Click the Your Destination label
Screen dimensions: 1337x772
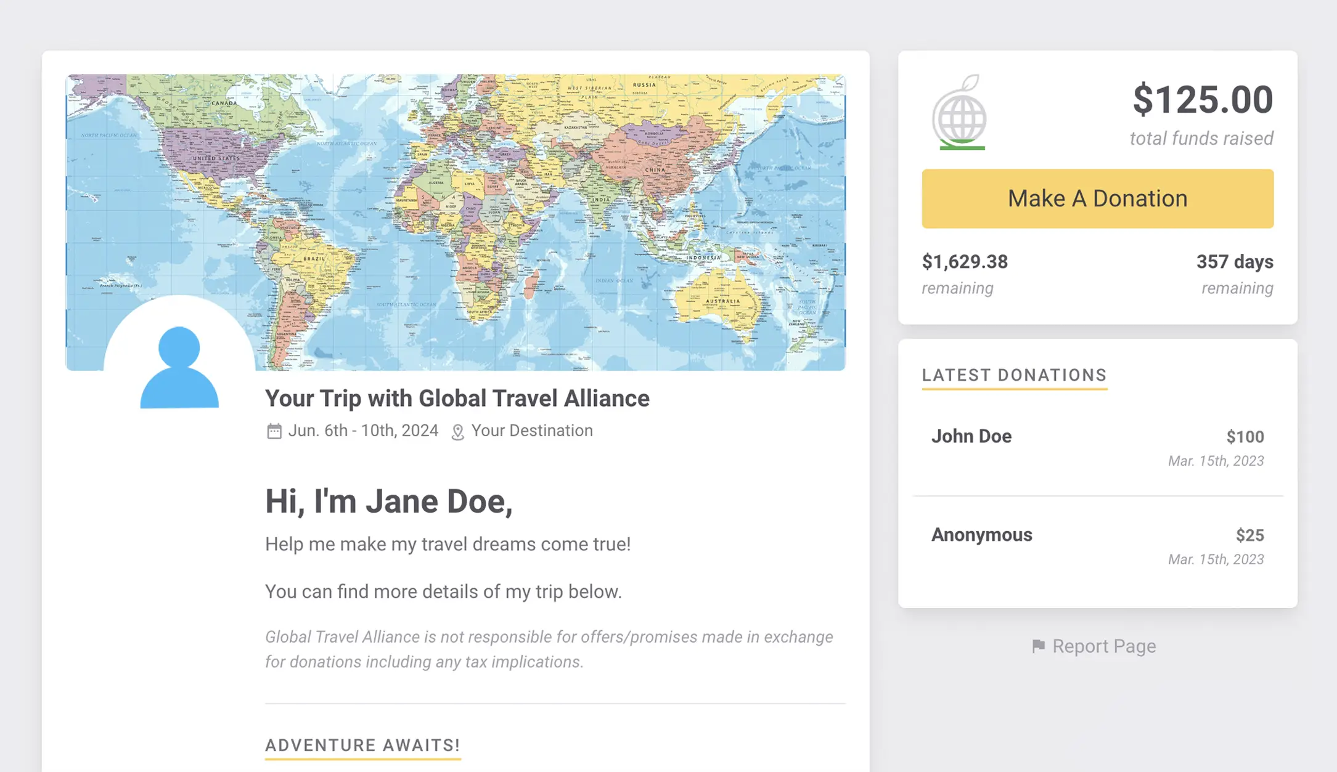click(531, 431)
